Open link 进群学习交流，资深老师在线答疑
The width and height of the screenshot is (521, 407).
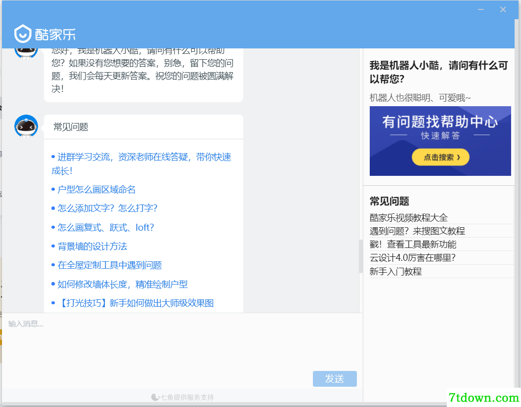coord(141,163)
